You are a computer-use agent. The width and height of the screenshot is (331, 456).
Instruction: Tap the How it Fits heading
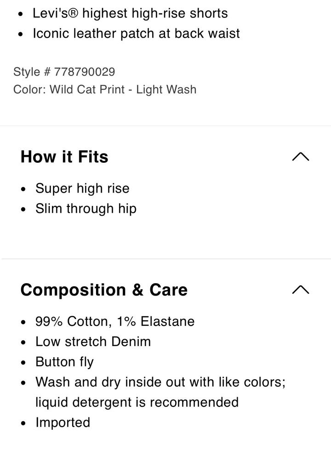coord(64,157)
